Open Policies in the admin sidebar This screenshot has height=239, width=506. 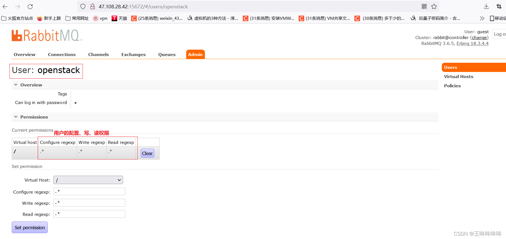pos(452,86)
